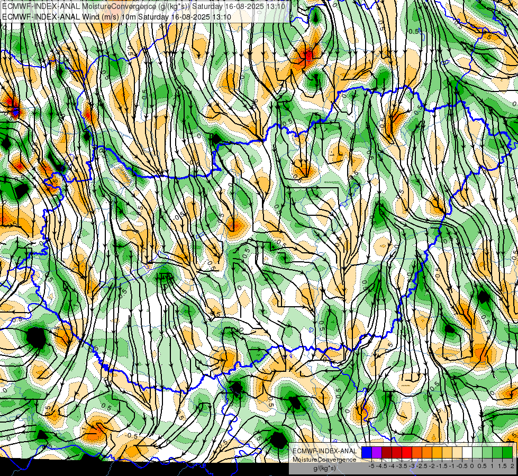Click the 0.5 value on the legend scale
This screenshot has width=518, height=476.
[x=482, y=466]
